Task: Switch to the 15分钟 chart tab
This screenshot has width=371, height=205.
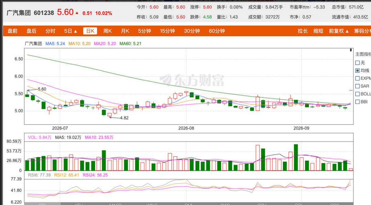Action: (x=168, y=31)
